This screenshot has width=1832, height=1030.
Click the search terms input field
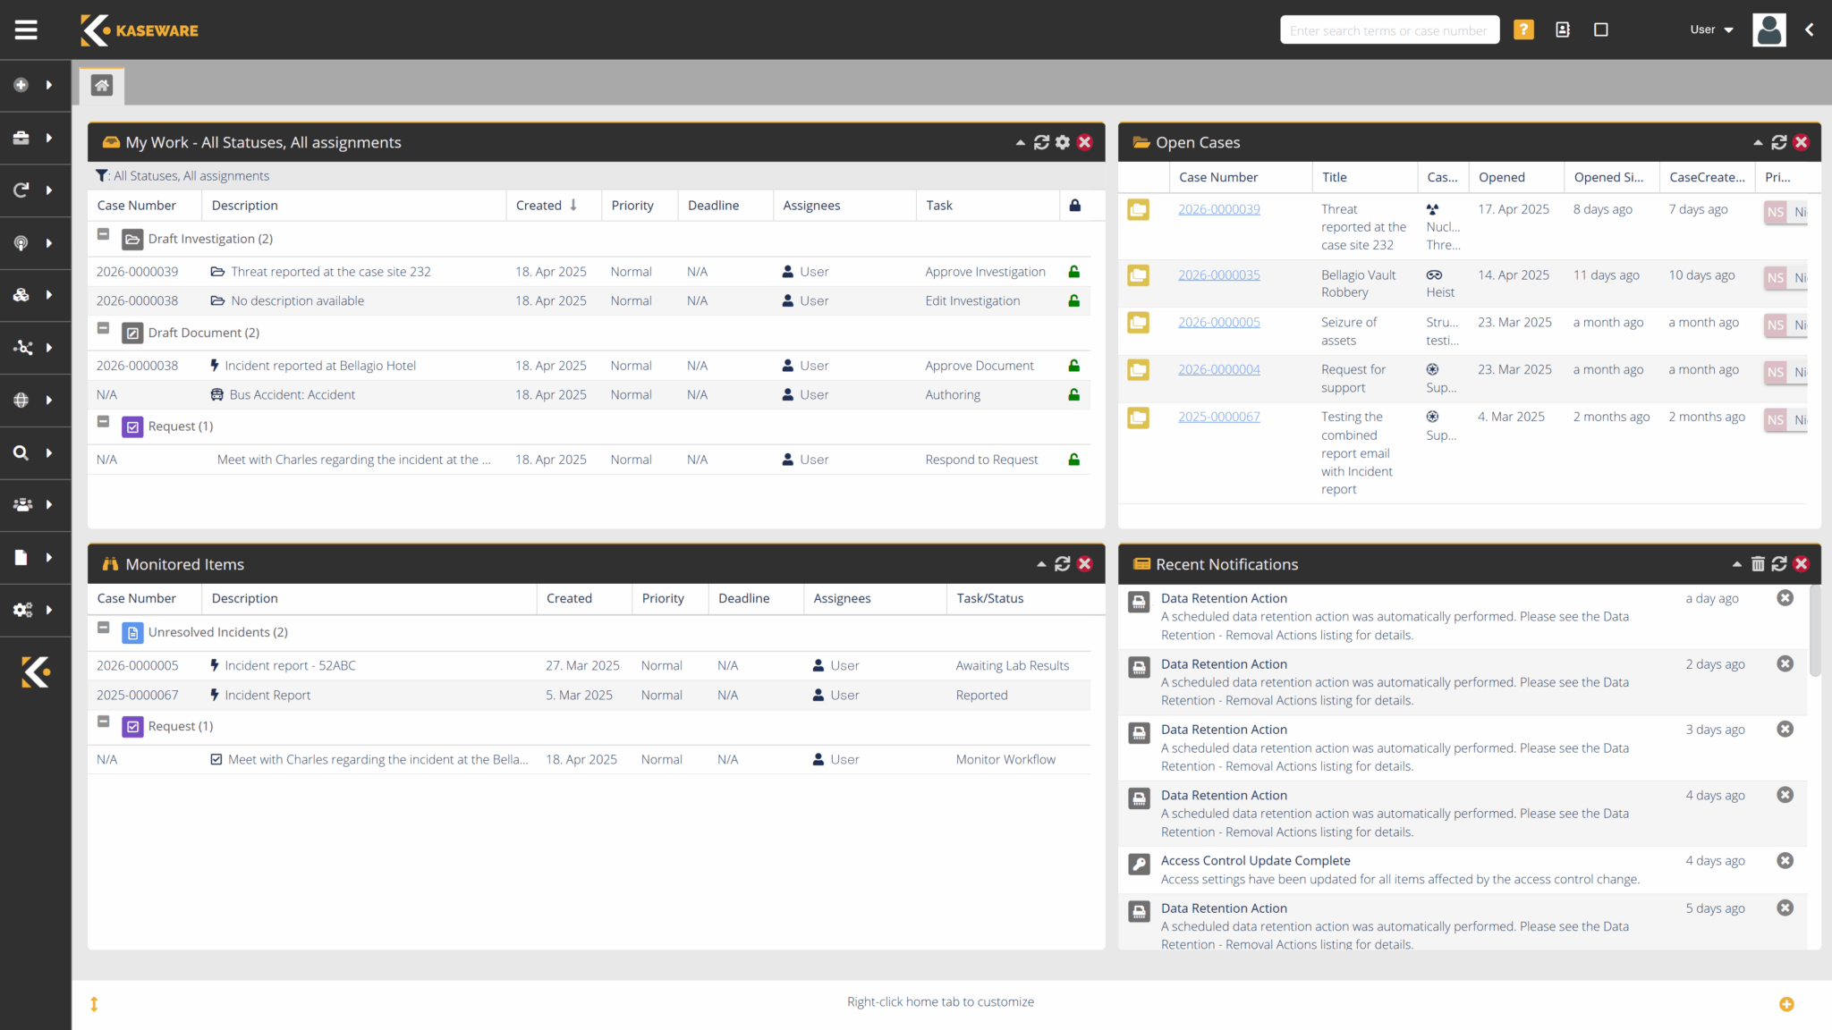click(1388, 30)
